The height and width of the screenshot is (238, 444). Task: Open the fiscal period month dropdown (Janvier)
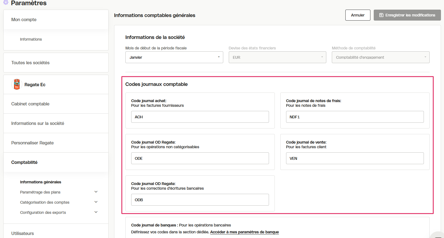(x=174, y=57)
